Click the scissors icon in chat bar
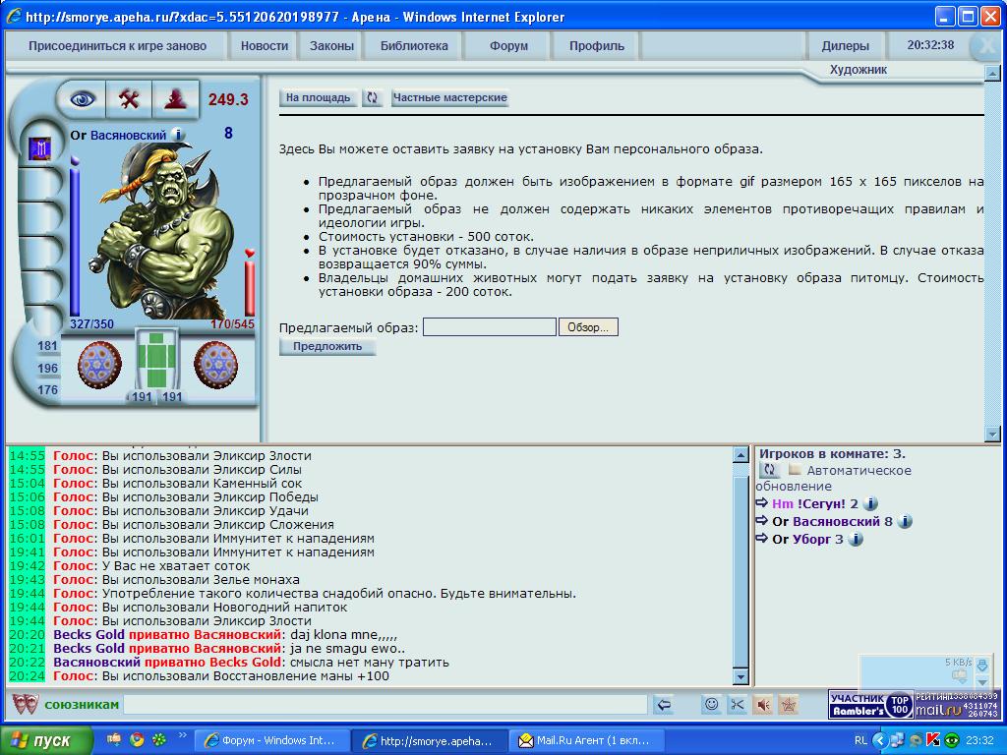The width and height of the screenshot is (1007, 755). [x=737, y=704]
